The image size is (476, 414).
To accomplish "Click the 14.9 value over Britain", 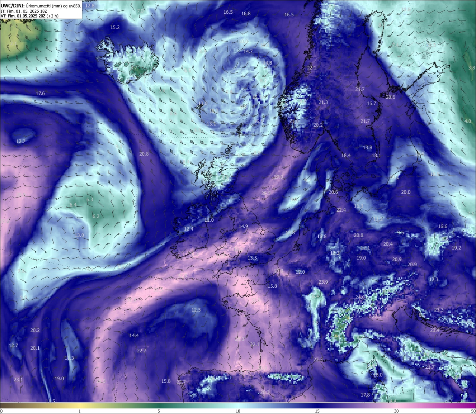I will [x=243, y=226].
